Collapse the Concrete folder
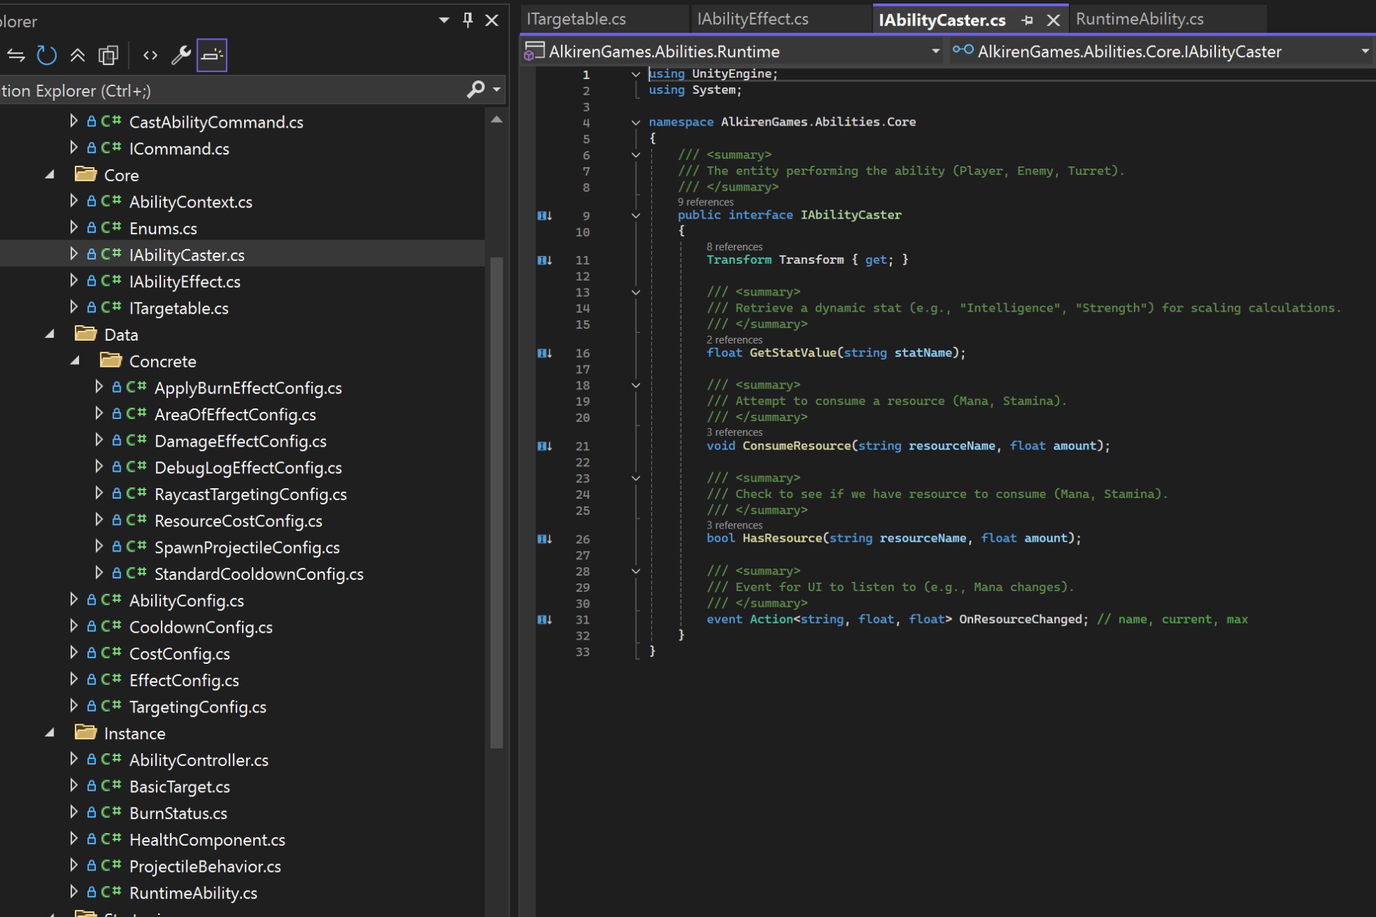Screen dimensions: 1376x917 tap(75, 360)
